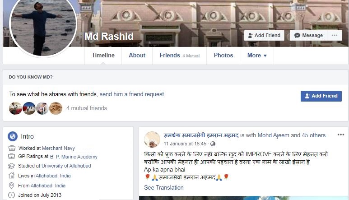Open the B. P. Marine Academy link
This screenshot has height=200, width=349.
pyautogui.click(x=74, y=157)
